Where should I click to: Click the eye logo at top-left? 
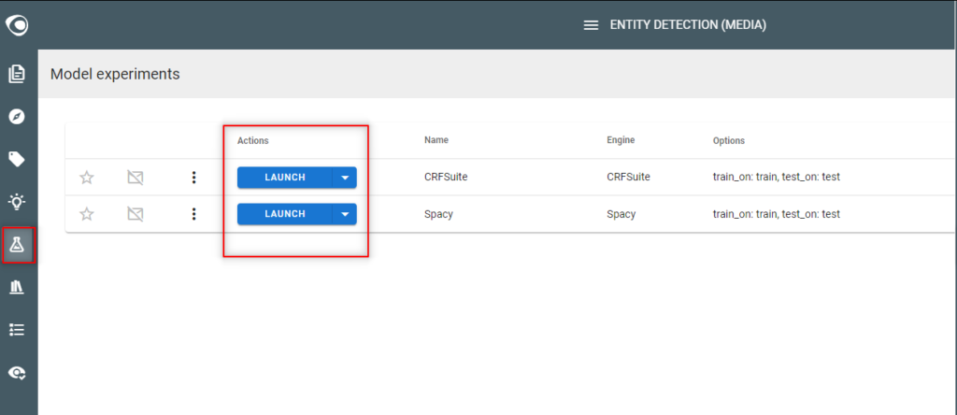tap(17, 25)
